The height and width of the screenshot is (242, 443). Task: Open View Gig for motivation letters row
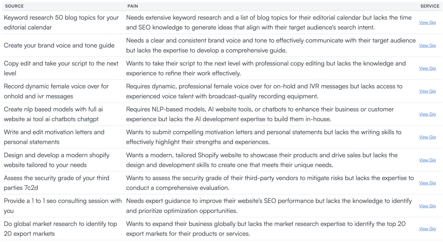[427, 137]
